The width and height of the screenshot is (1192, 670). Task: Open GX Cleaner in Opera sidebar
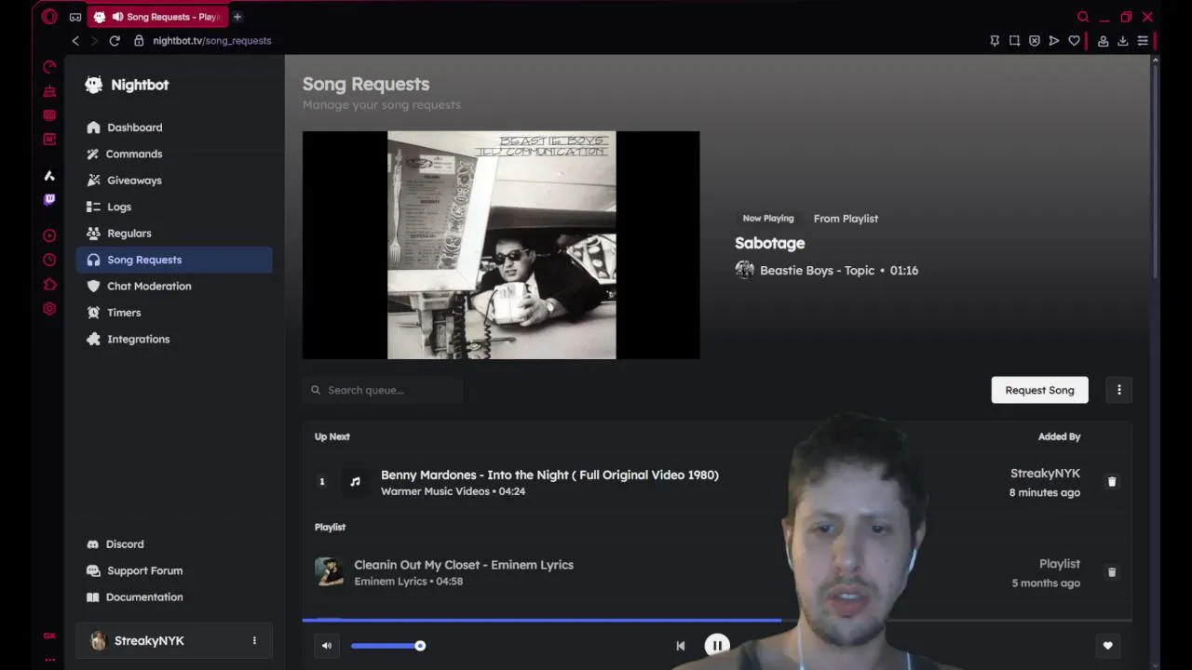(x=49, y=91)
